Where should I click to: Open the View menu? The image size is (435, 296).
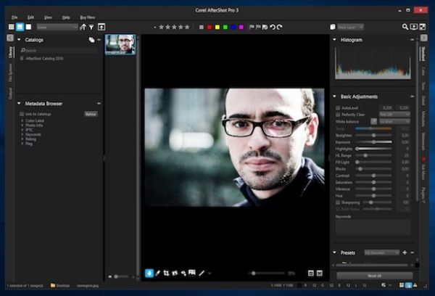pos(48,16)
